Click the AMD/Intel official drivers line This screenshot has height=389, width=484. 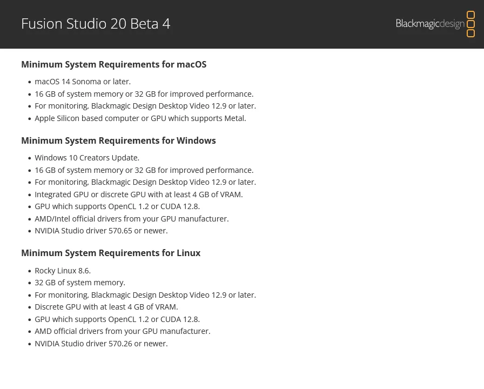(x=131, y=219)
